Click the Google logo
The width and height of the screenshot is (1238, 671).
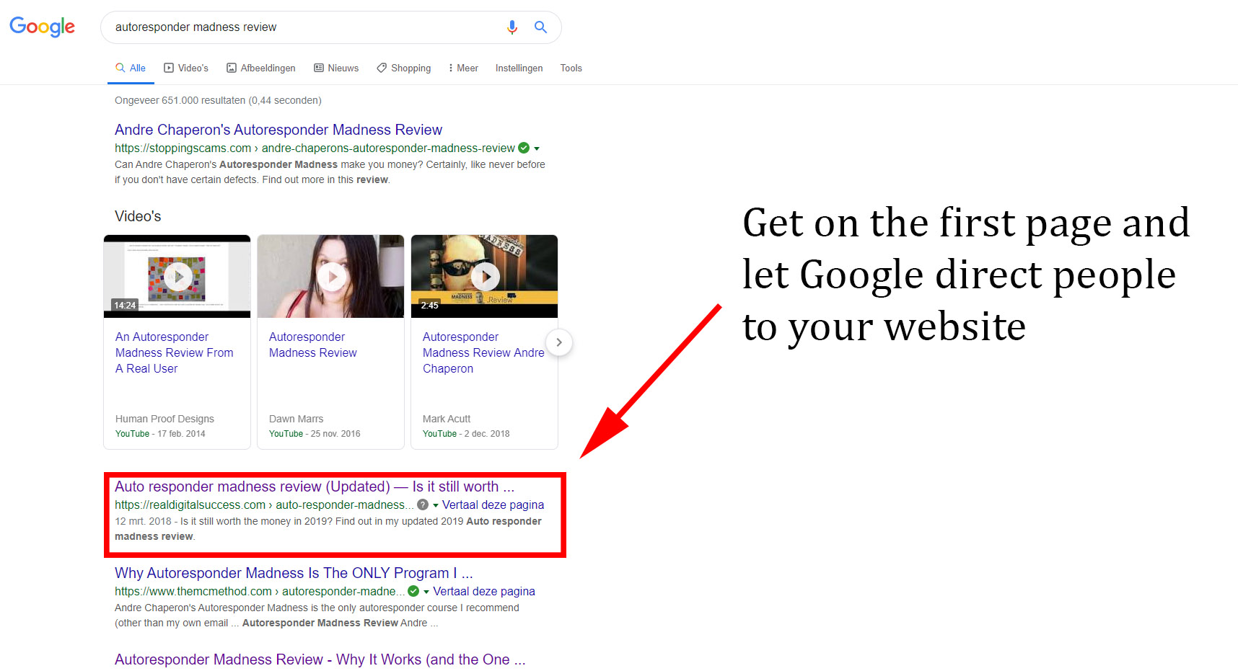pos(42,27)
